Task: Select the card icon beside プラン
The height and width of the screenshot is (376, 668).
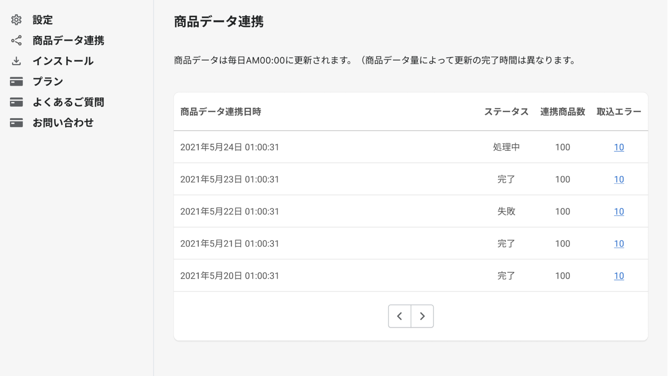Action: pyautogui.click(x=16, y=81)
